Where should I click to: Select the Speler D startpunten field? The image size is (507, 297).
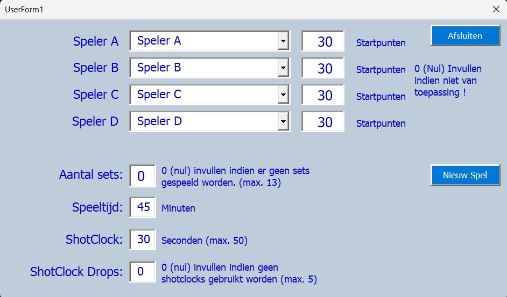(323, 122)
